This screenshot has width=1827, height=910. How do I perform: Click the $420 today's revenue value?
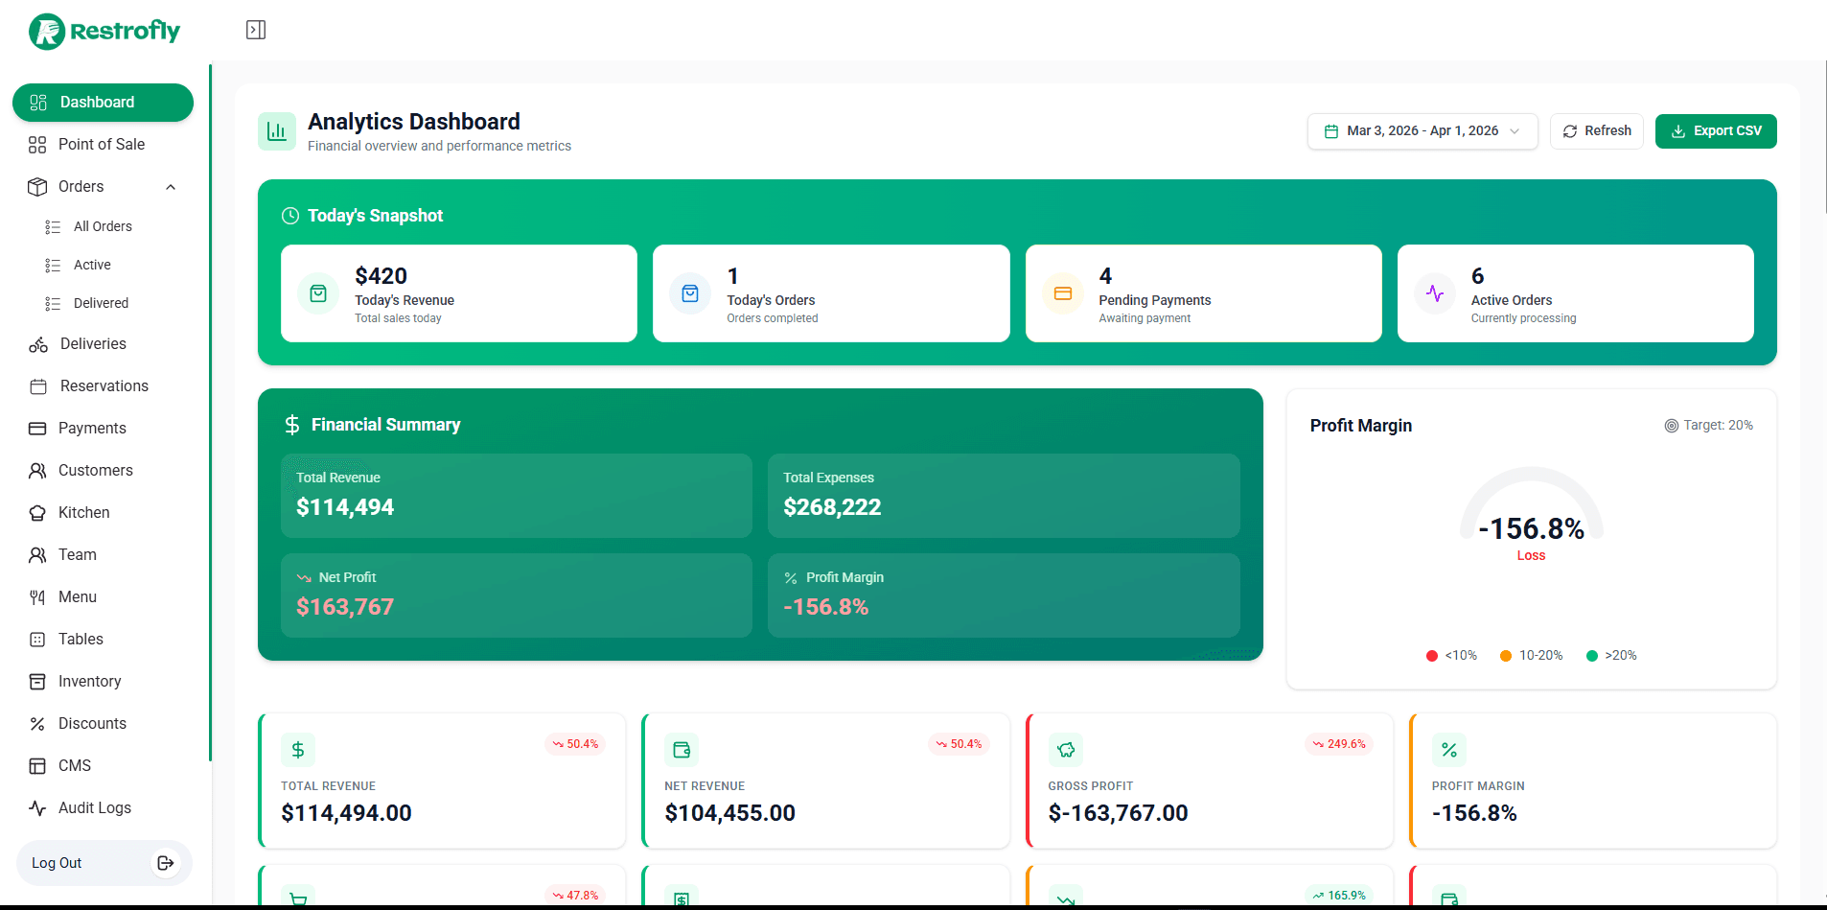[x=382, y=276]
